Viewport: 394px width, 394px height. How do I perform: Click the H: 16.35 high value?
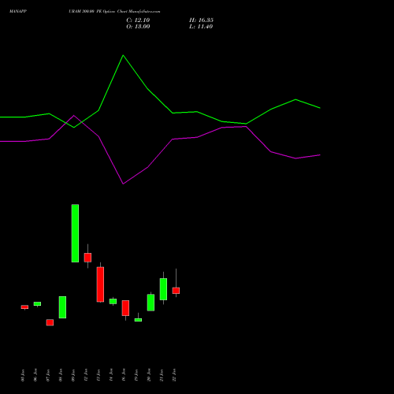[x=201, y=20]
